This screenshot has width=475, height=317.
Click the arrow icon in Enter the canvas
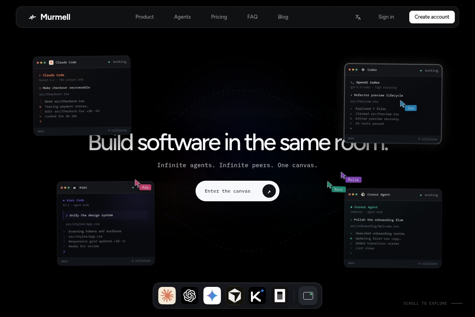[x=269, y=191]
